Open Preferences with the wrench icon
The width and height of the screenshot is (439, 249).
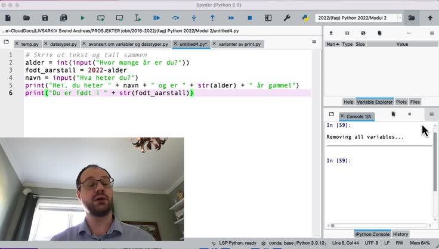[x=287, y=18]
